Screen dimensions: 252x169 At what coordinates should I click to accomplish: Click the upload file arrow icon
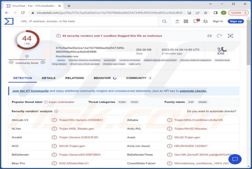177,21
